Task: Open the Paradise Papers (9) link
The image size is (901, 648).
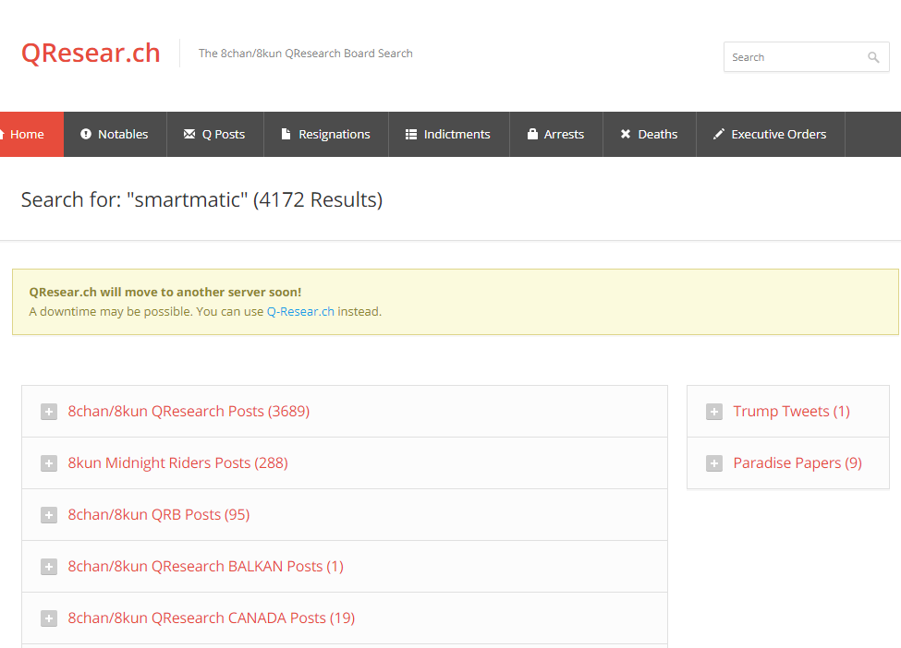Action: tap(798, 462)
